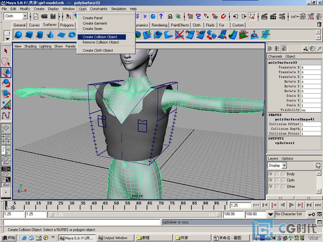Expand the layout options arrow below toolbox
This screenshot has width=323, height=242.
(6, 192)
